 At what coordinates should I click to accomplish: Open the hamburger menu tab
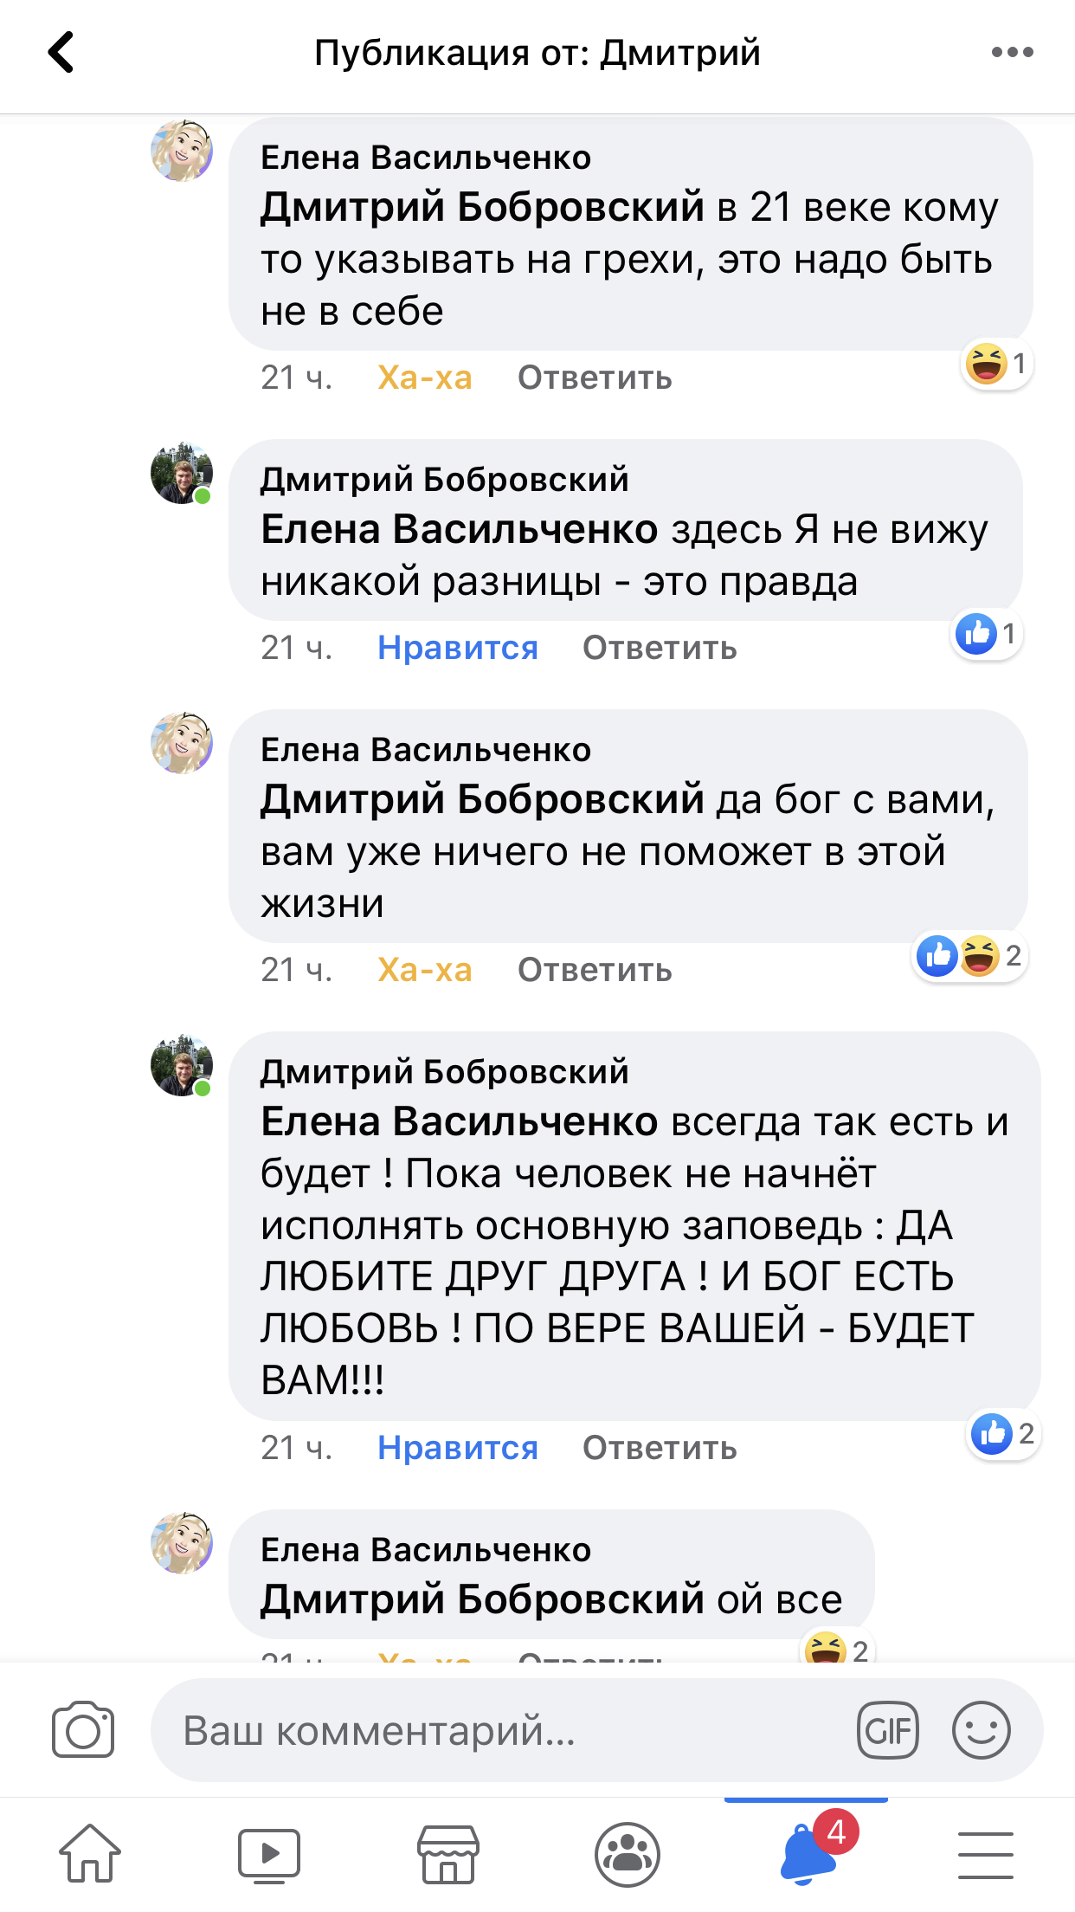(985, 1854)
